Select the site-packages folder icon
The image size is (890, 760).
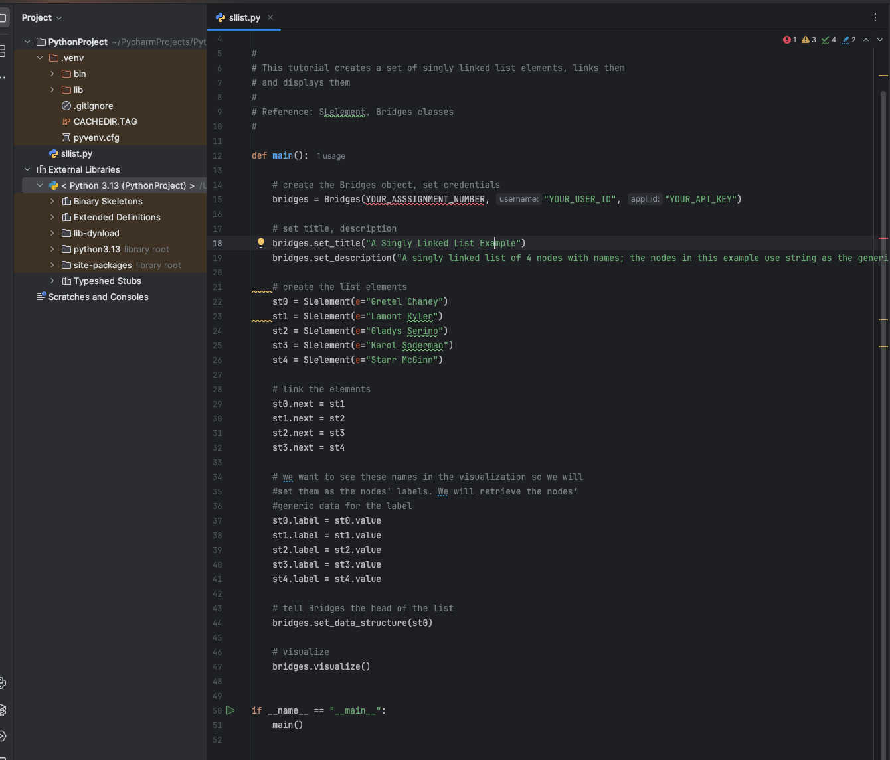[x=66, y=265]
